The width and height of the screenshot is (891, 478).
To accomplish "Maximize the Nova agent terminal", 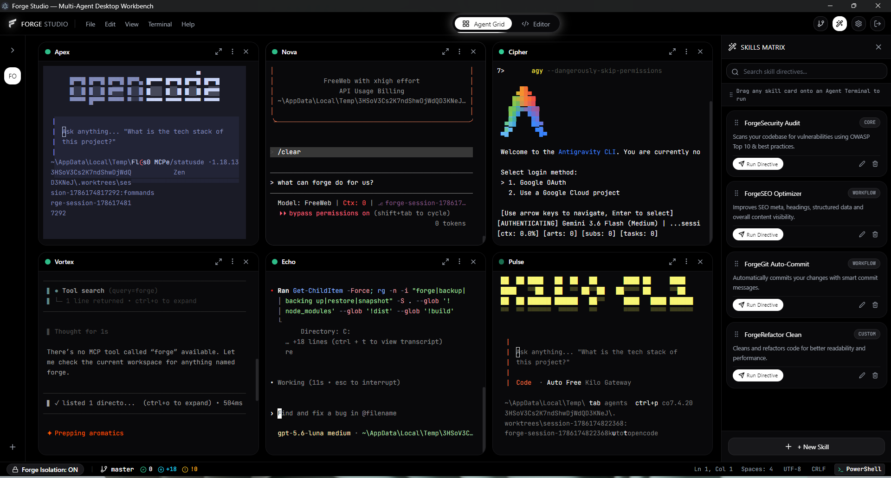I will click(x=445, y=52).
